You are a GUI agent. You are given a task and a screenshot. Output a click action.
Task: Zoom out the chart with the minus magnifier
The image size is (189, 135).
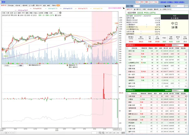point(100,133)
